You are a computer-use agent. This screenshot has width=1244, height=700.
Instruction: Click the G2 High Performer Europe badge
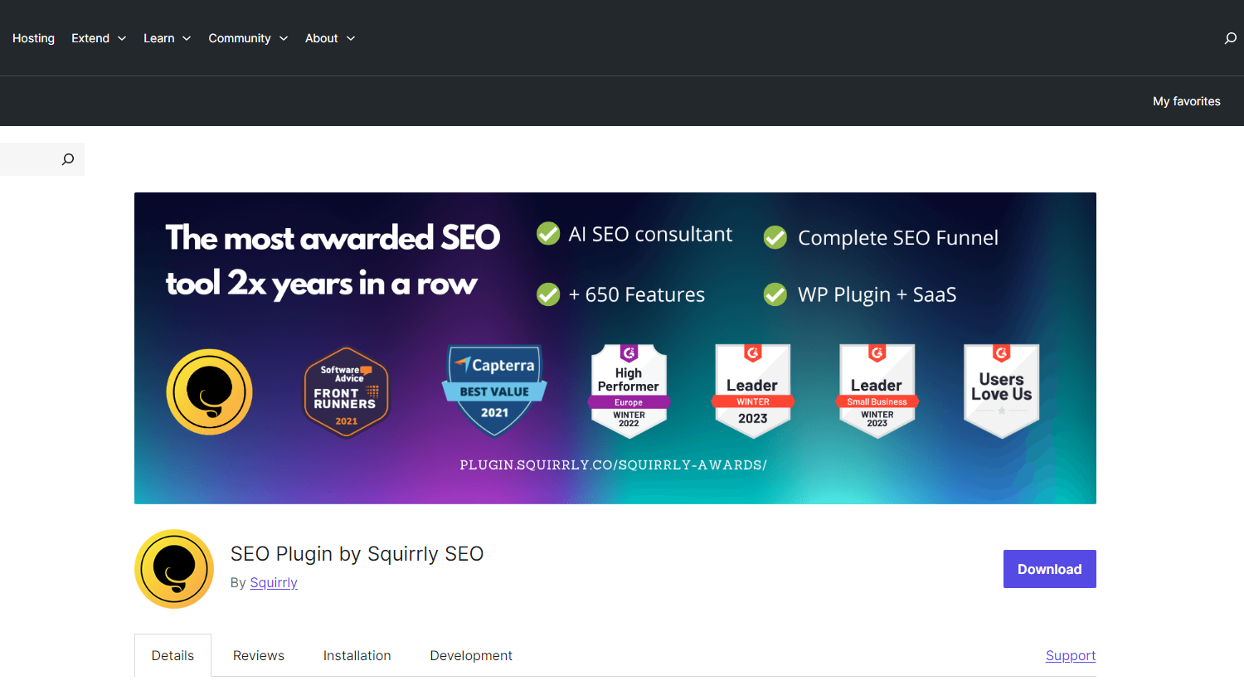point(629,391)
